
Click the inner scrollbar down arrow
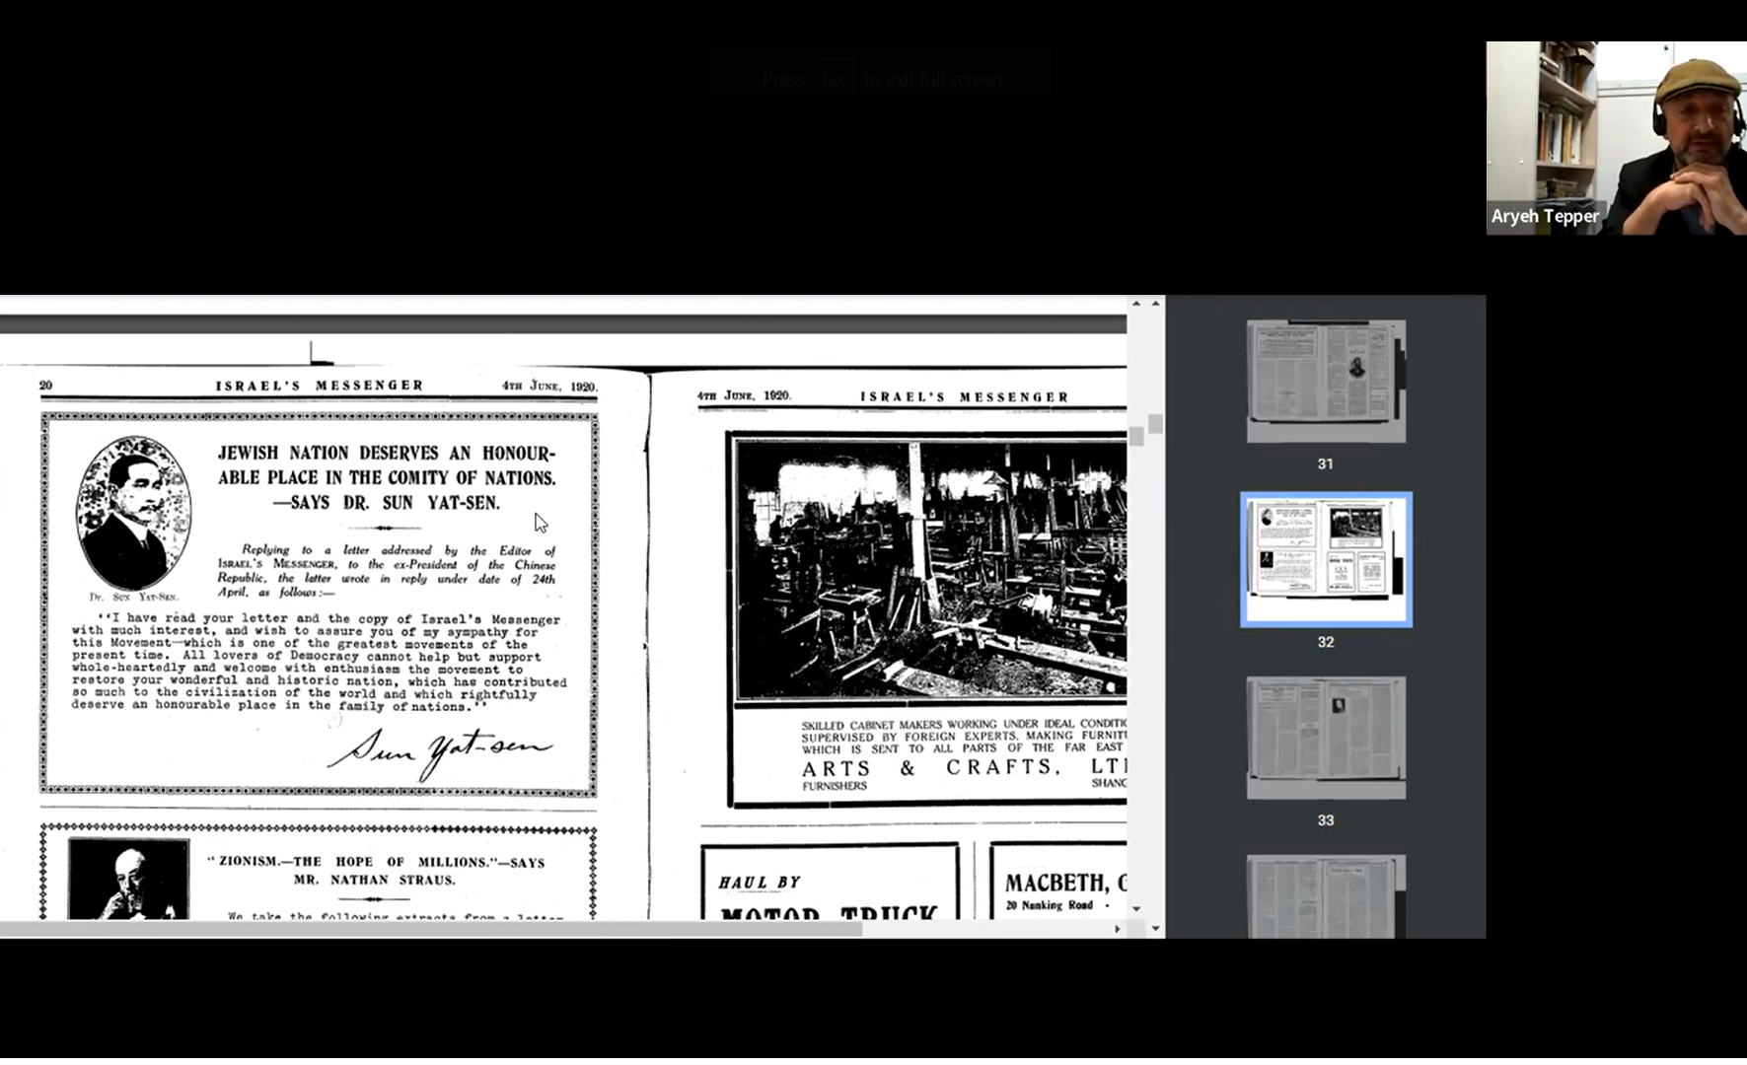click(1136, 909)
